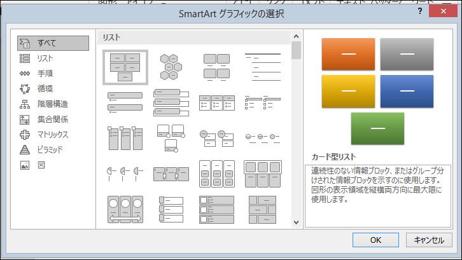
Task: Choose the three stacked offset bars layout
Action: tap(171, 102)
